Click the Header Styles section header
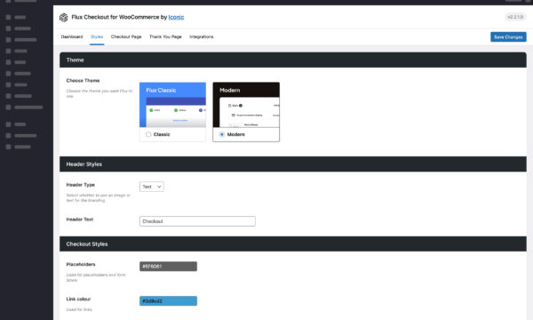 coord(293,164)
